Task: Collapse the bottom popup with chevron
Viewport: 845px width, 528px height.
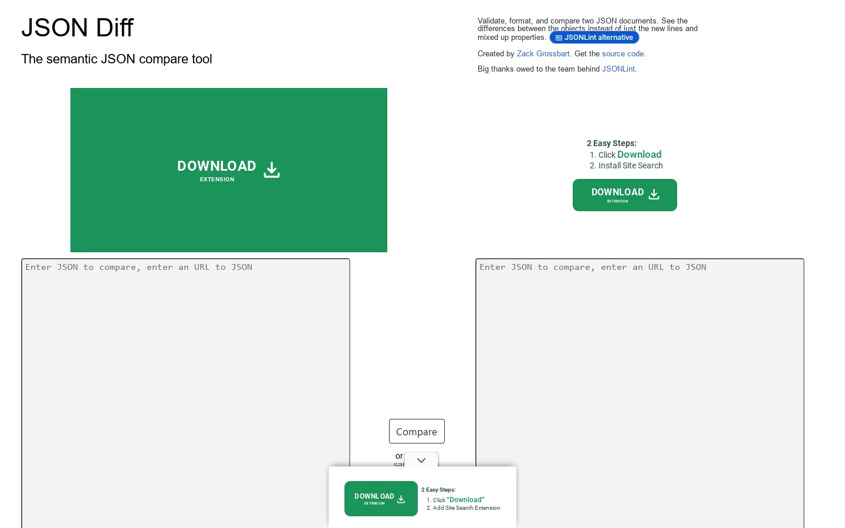Action: click(421, 460)
